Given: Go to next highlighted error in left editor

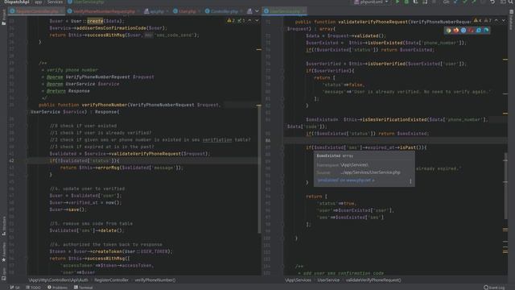Looking at the screenshot, I should [x=257, y=20].
